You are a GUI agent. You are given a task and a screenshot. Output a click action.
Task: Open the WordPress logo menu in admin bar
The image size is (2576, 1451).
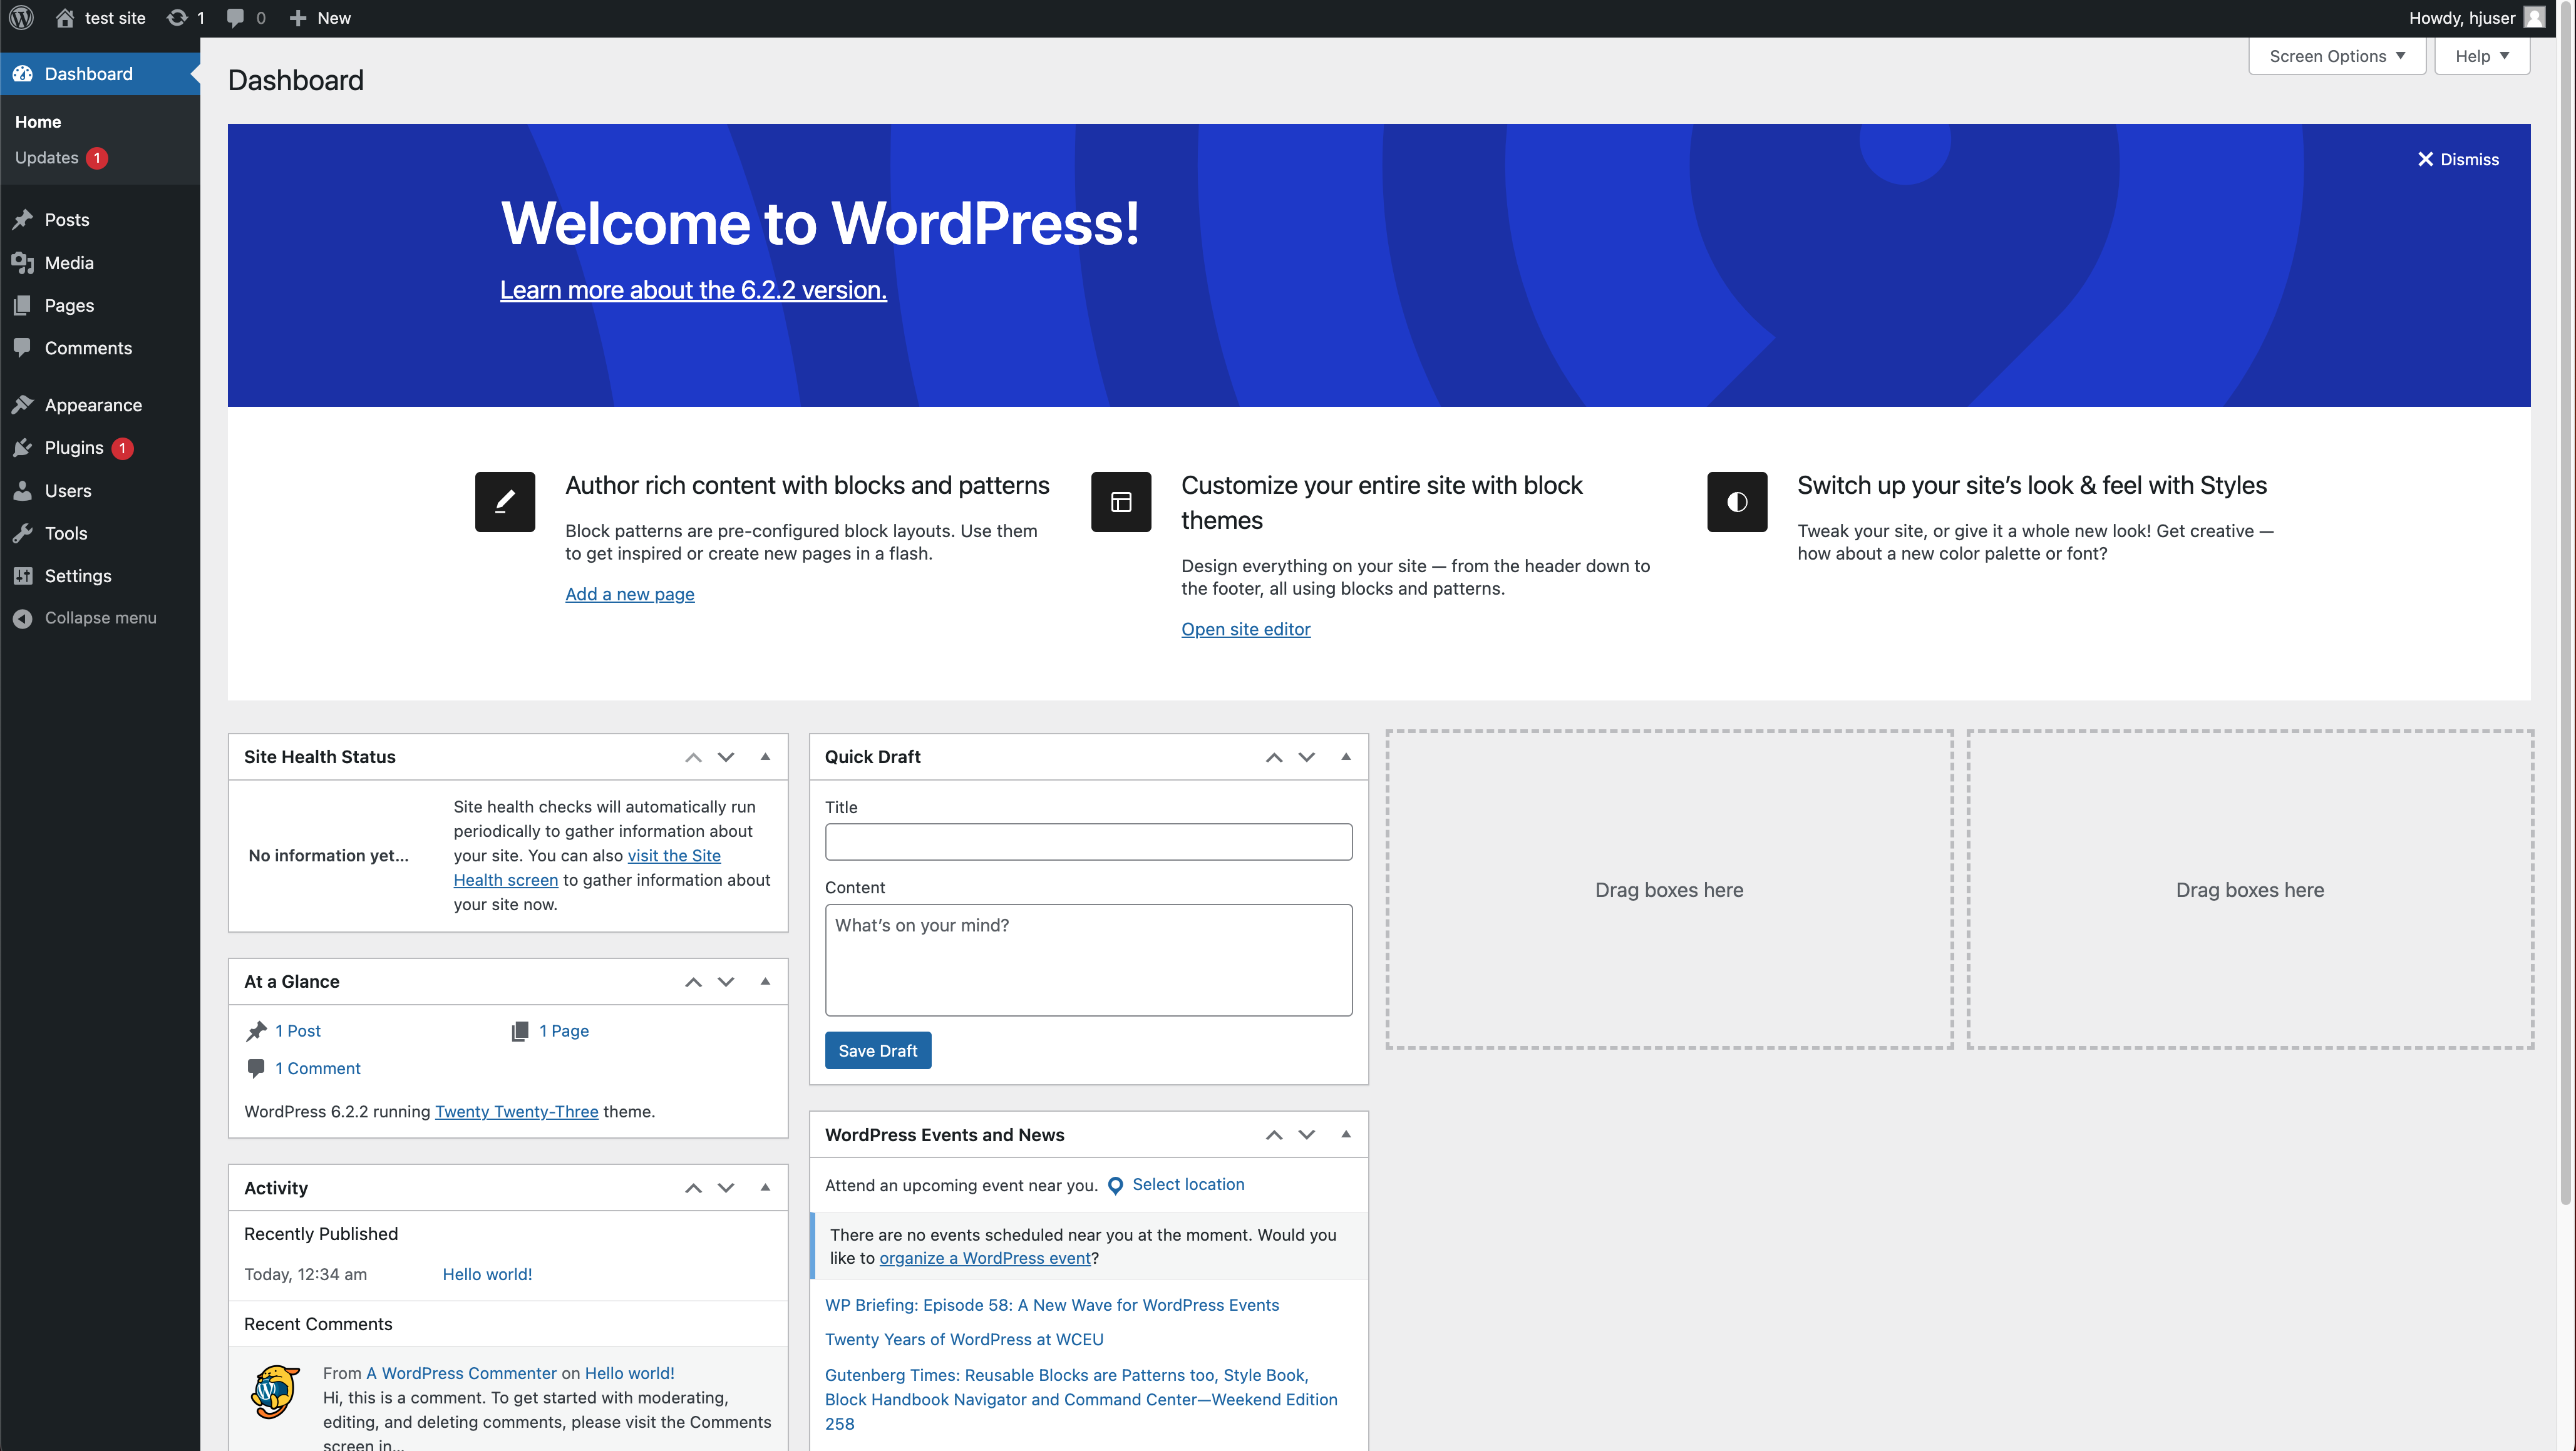point(21,18)
